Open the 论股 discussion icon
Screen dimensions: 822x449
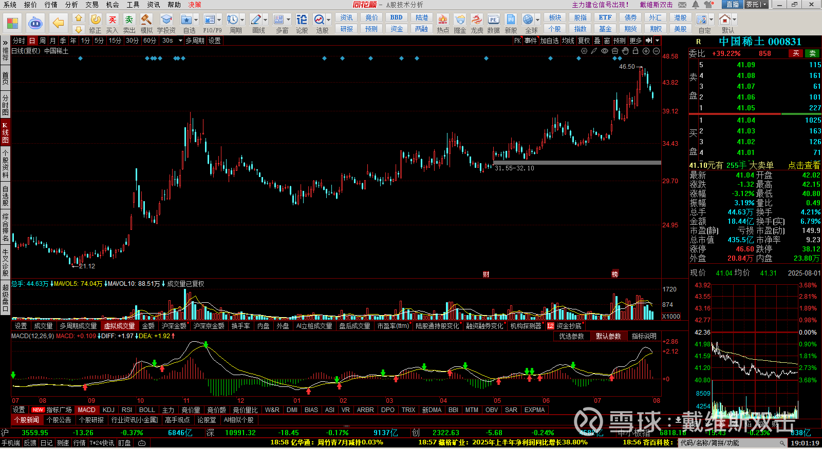click(302, 19)
